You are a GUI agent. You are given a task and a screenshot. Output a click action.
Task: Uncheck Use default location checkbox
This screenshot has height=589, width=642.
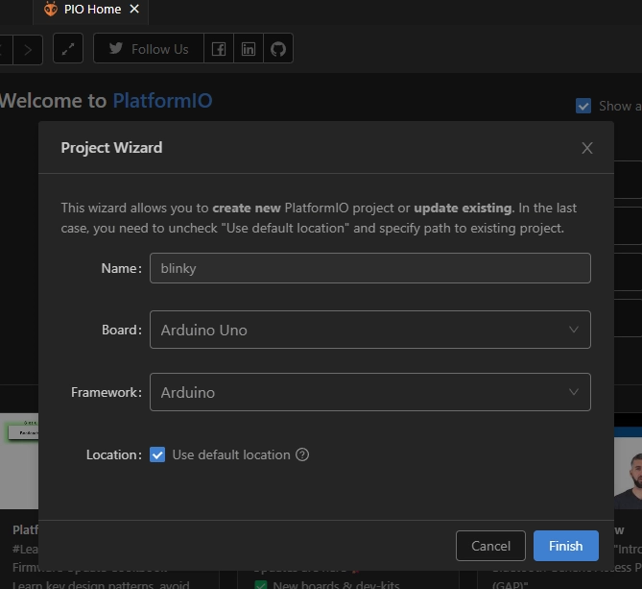(157, 454)
